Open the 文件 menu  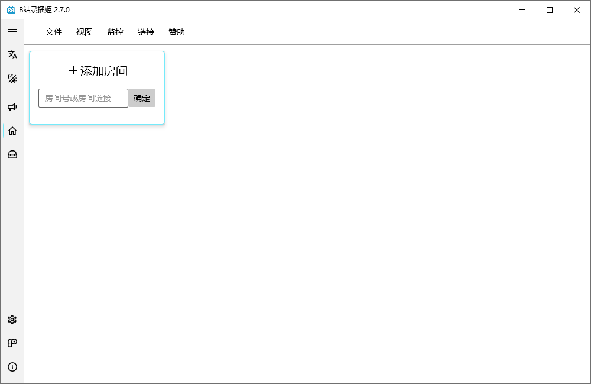pos(54,32)
